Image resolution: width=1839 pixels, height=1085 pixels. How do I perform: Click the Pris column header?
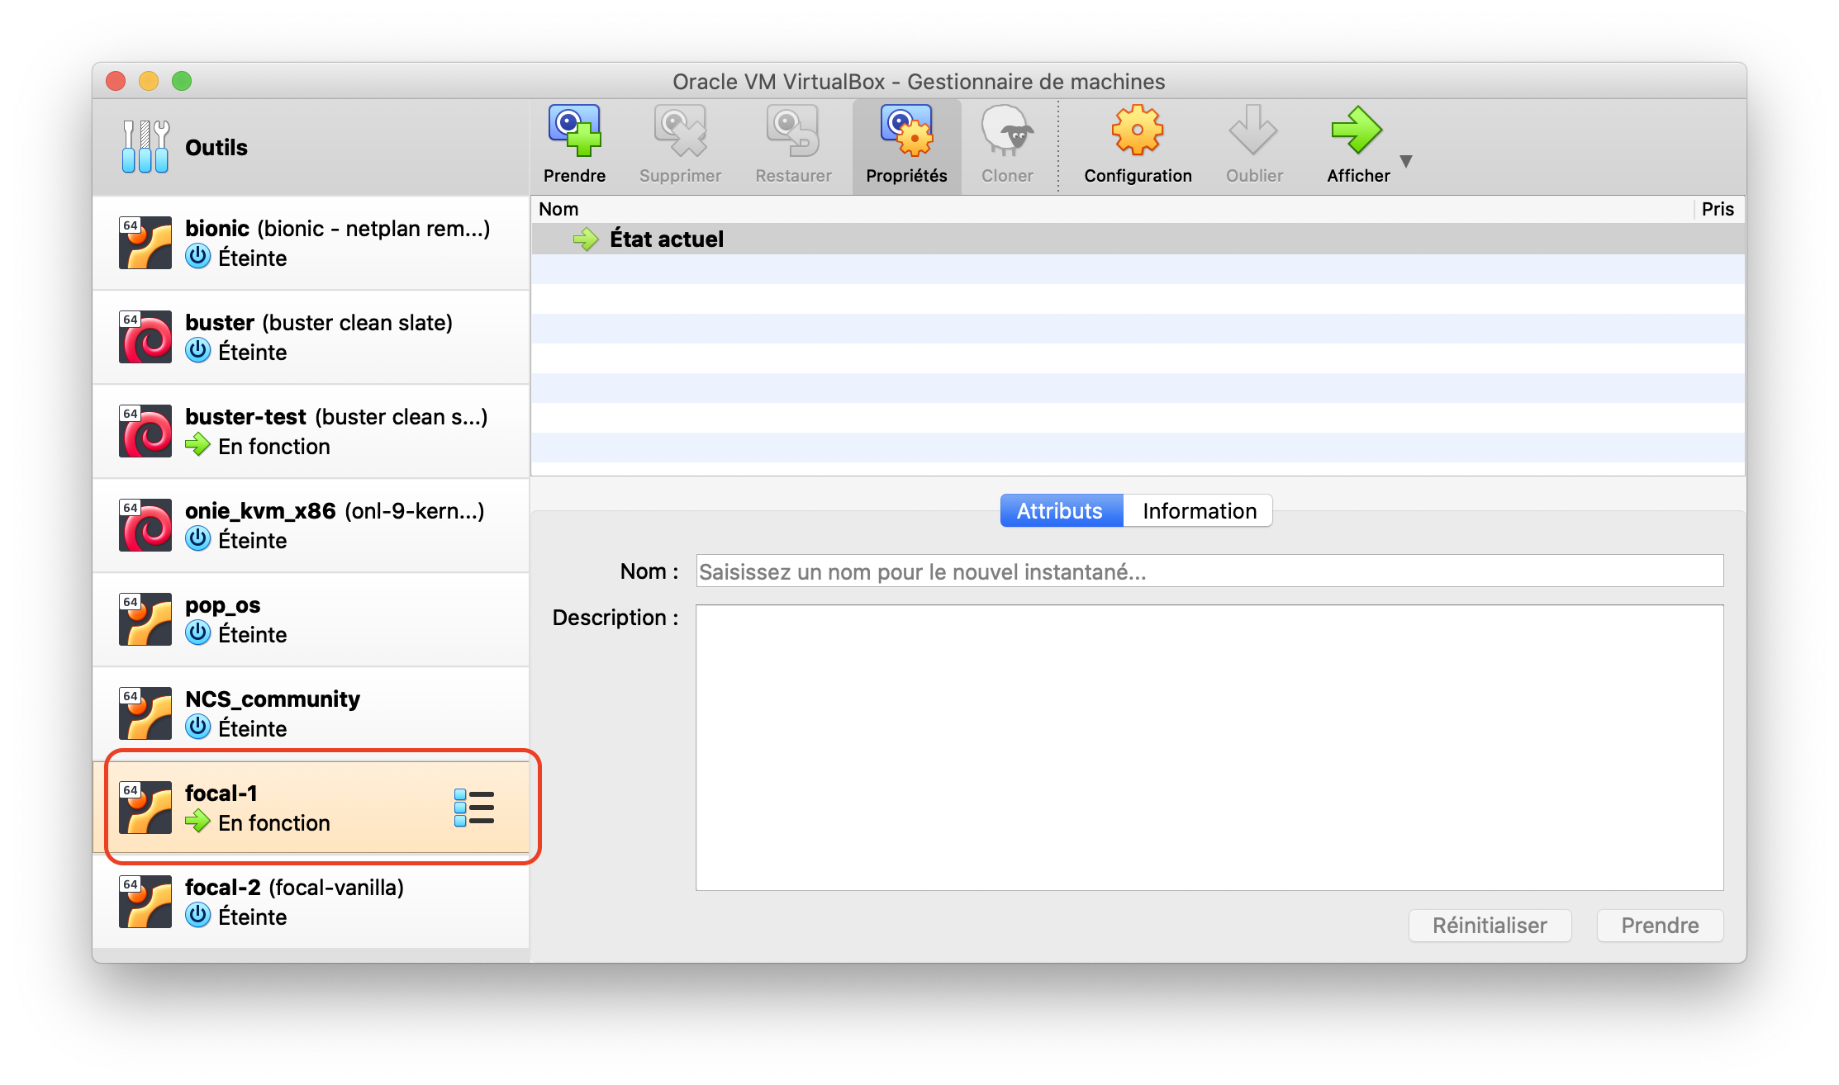(x=1718, y=209)
